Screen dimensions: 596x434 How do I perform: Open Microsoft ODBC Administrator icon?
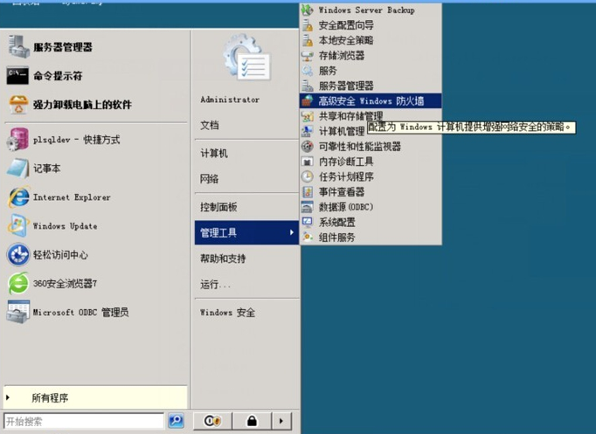(x=17, y=312)
